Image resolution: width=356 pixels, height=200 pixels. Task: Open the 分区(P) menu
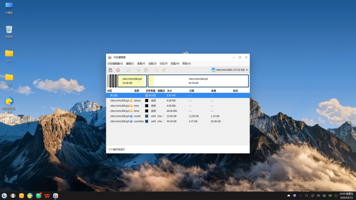[x=164, y=63]
